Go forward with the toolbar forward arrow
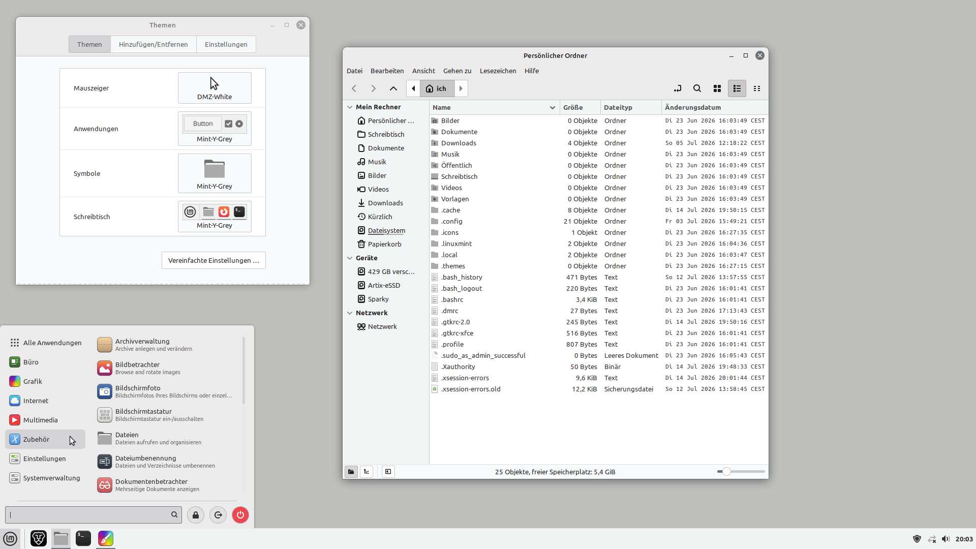976x549 pixels. [374, 88]
